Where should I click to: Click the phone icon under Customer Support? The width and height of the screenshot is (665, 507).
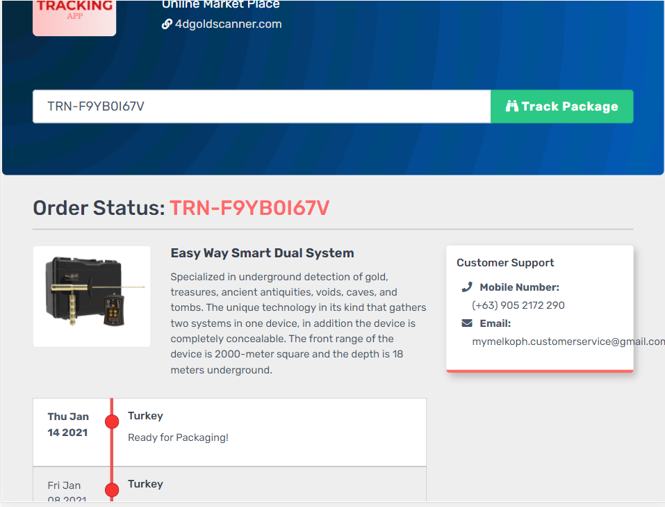pos(466,287)
